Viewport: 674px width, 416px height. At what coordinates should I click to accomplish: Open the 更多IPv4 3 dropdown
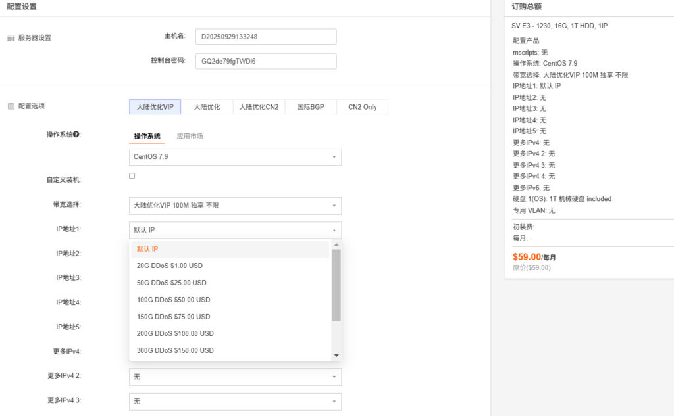235,401
